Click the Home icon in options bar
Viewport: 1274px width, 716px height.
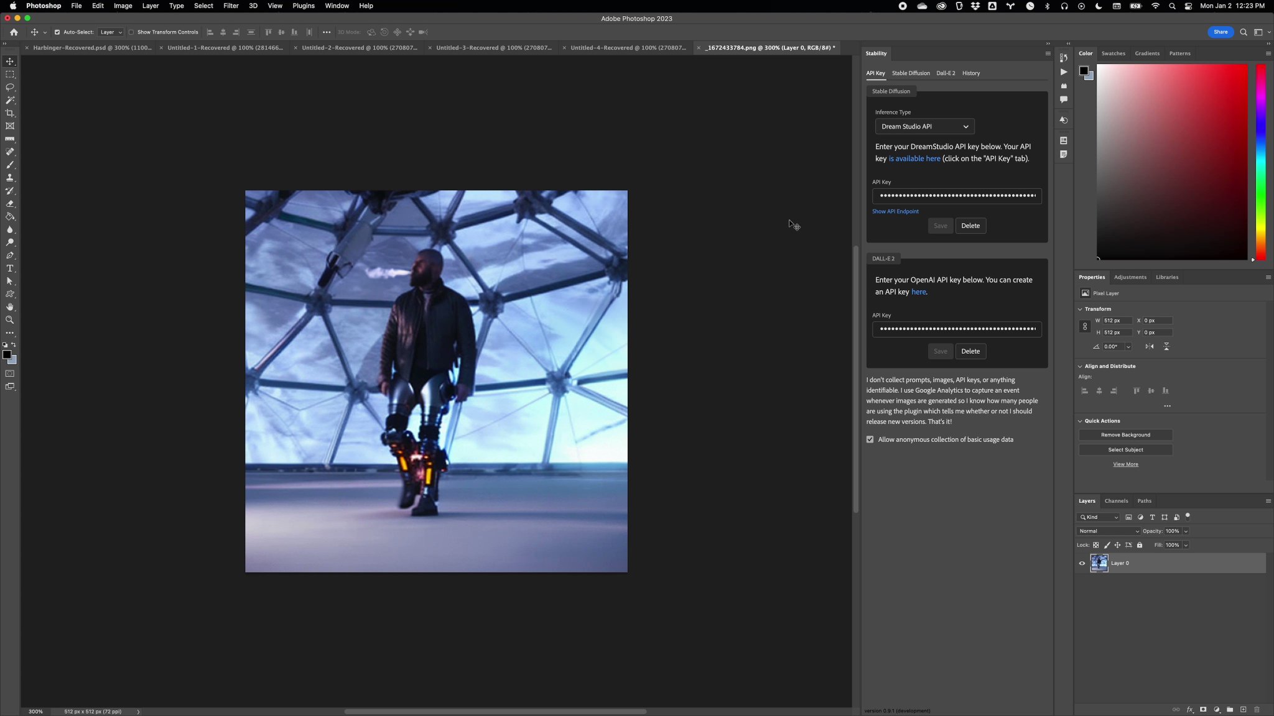(x=14, y=32)
